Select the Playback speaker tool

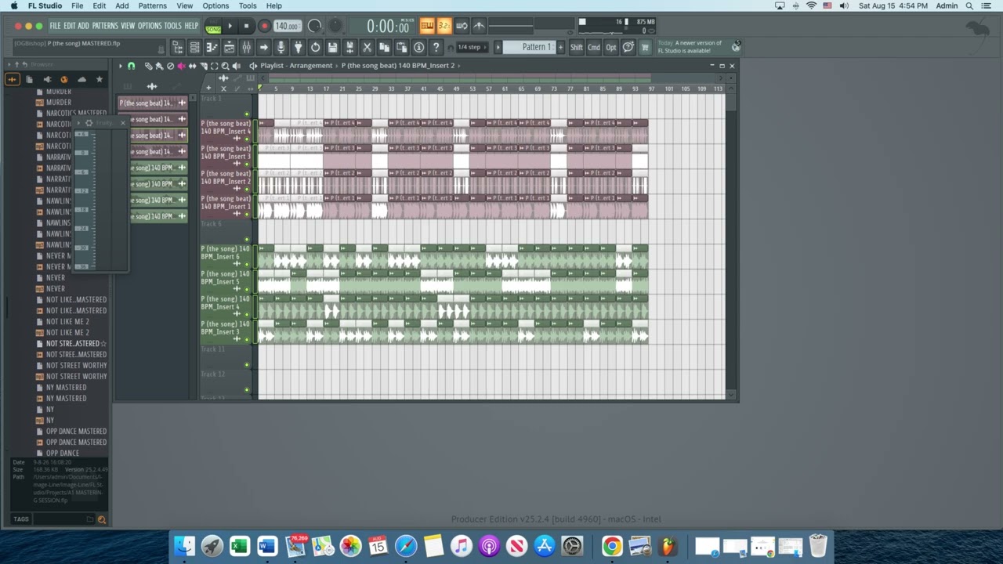(x=237, y=67)
